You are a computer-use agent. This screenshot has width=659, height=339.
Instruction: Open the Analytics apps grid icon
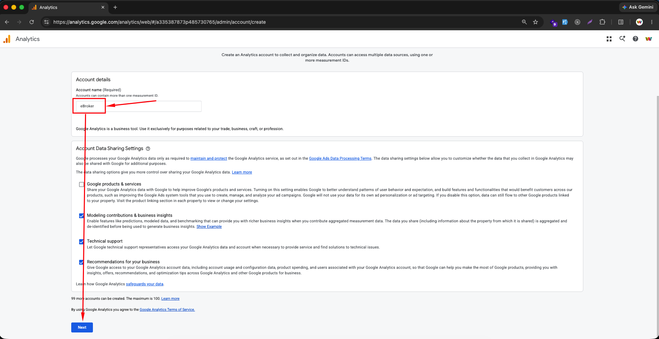click(609, 39)
